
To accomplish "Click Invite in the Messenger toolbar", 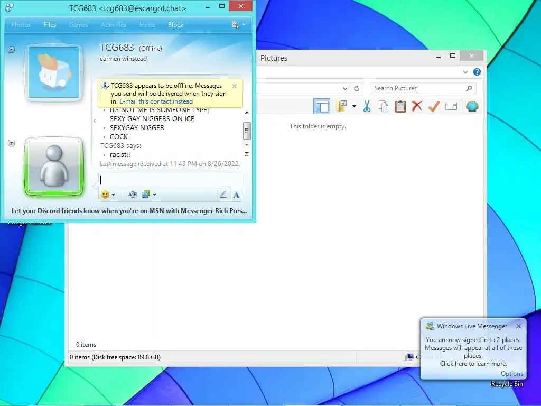I will (x=147, y=25).
